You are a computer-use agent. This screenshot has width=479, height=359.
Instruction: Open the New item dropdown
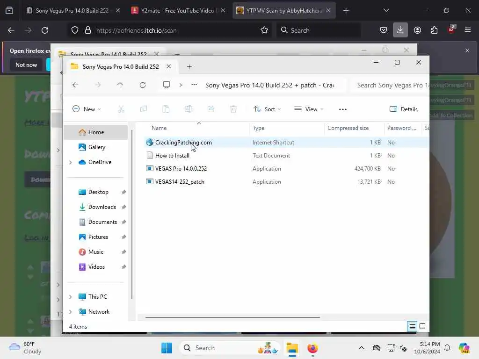(x=87, y=109)
